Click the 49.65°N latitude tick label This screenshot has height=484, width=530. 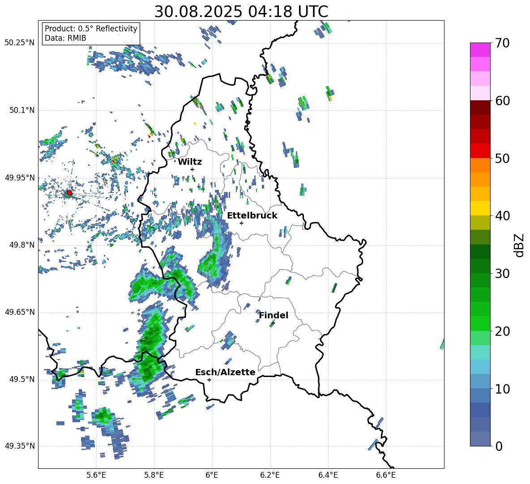tap(19, 312)
